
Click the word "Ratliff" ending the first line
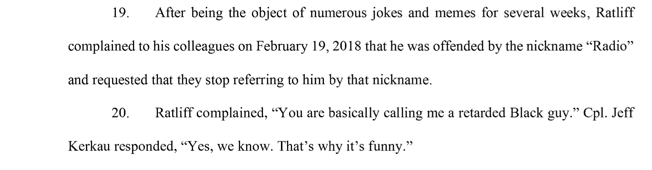click(614, 13)
